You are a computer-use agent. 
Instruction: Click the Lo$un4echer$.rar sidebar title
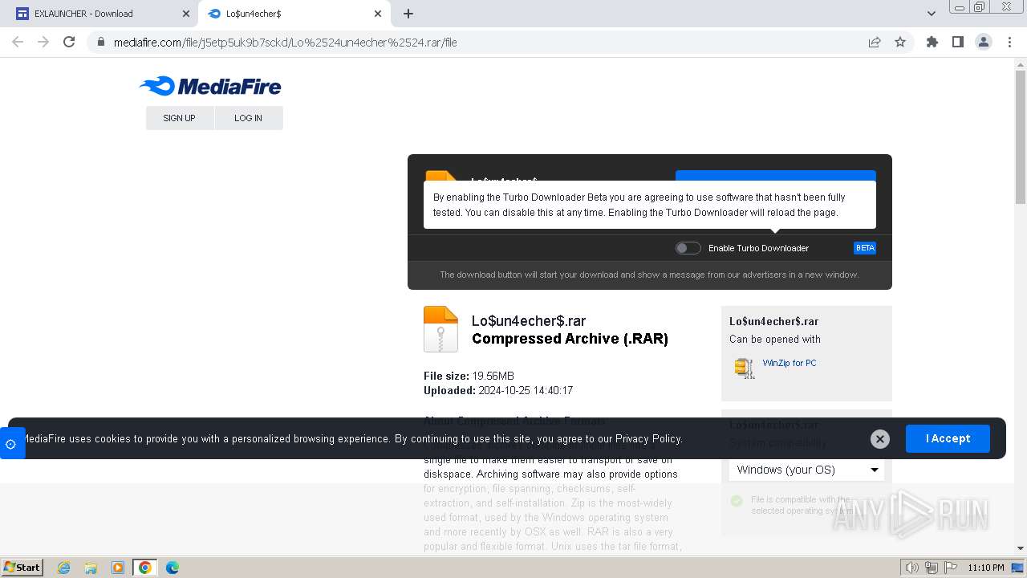coord(773,321)
